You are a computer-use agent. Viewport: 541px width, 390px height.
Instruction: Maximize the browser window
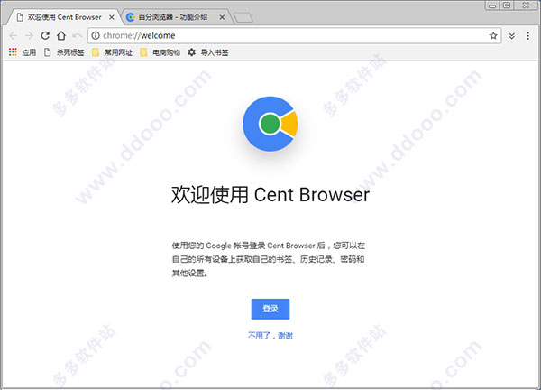tap(507, 5)
